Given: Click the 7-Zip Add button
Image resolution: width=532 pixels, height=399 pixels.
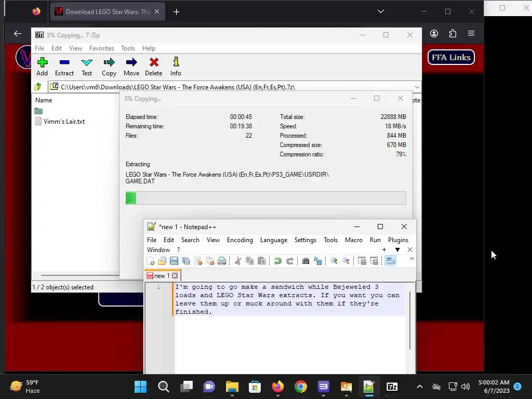Looking at the screenshot, I should coord(42,66).
